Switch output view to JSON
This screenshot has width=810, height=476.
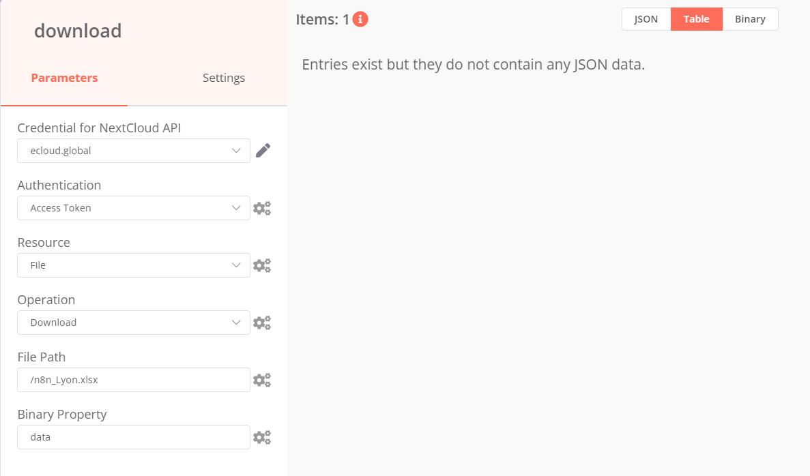646,19
